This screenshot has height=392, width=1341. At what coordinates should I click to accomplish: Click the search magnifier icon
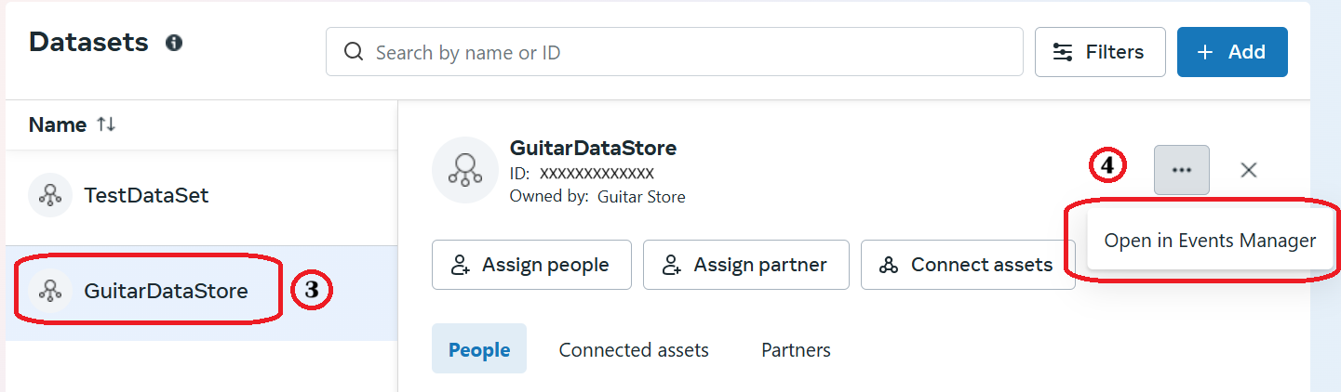[x=354, y=52]
